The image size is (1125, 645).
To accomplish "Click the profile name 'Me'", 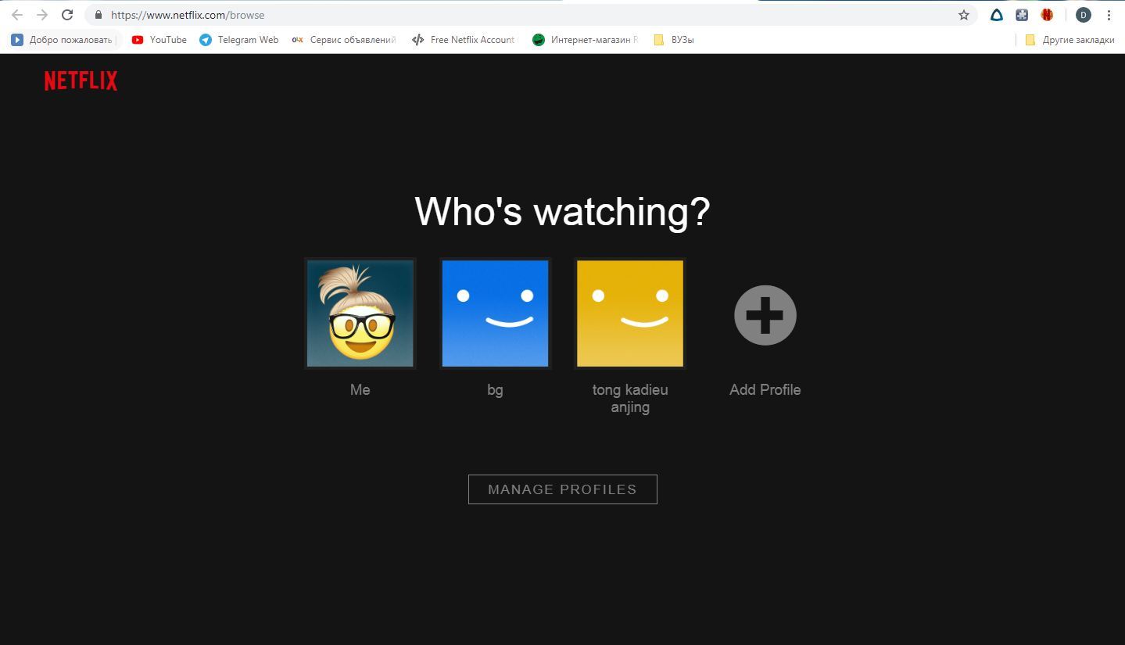I will 360,389.
